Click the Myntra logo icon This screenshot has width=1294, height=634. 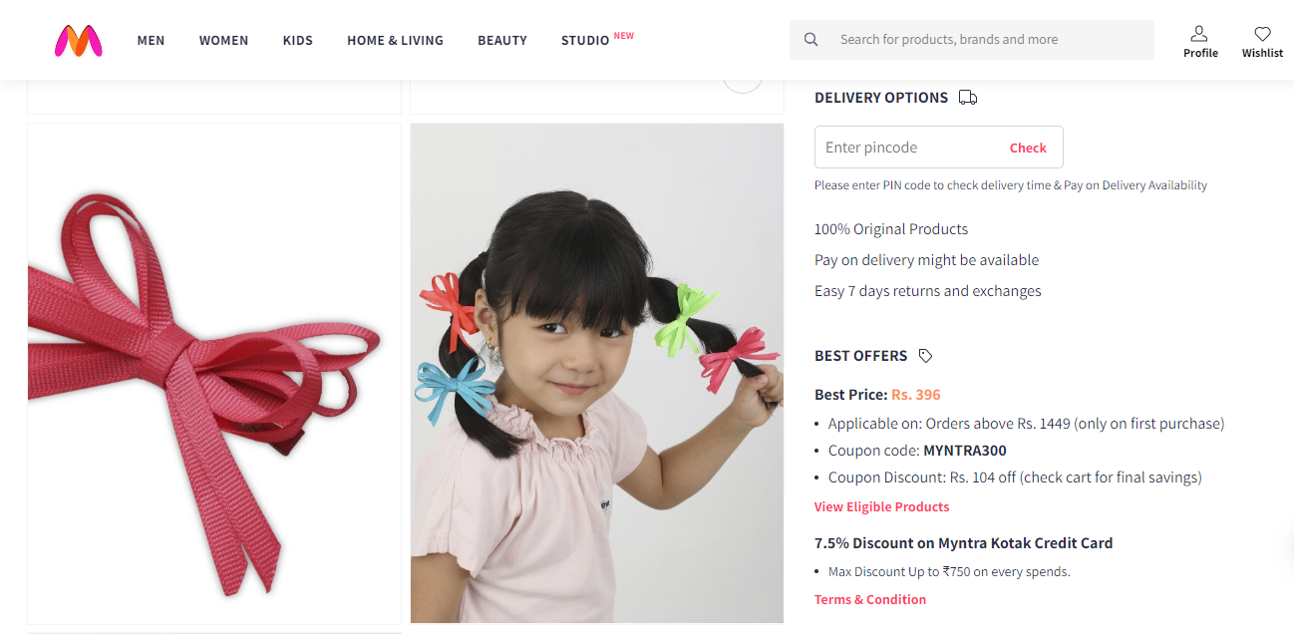point(79,40)
